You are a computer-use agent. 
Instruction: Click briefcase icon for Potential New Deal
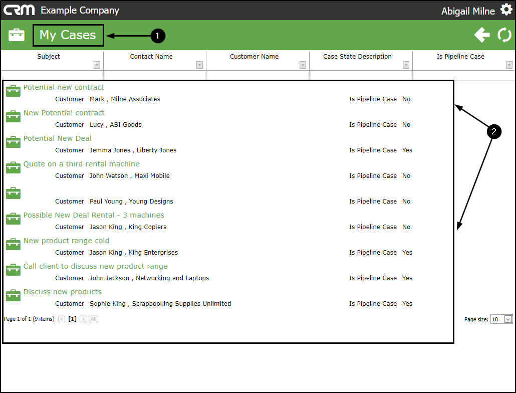click(x=13, y=141)
